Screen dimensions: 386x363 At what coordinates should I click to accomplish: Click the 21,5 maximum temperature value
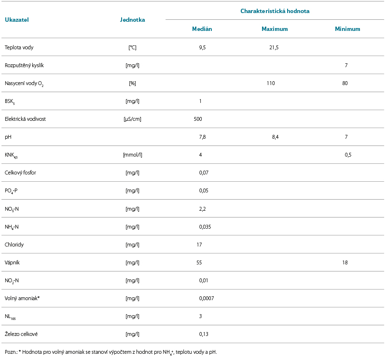coord(274,47)
